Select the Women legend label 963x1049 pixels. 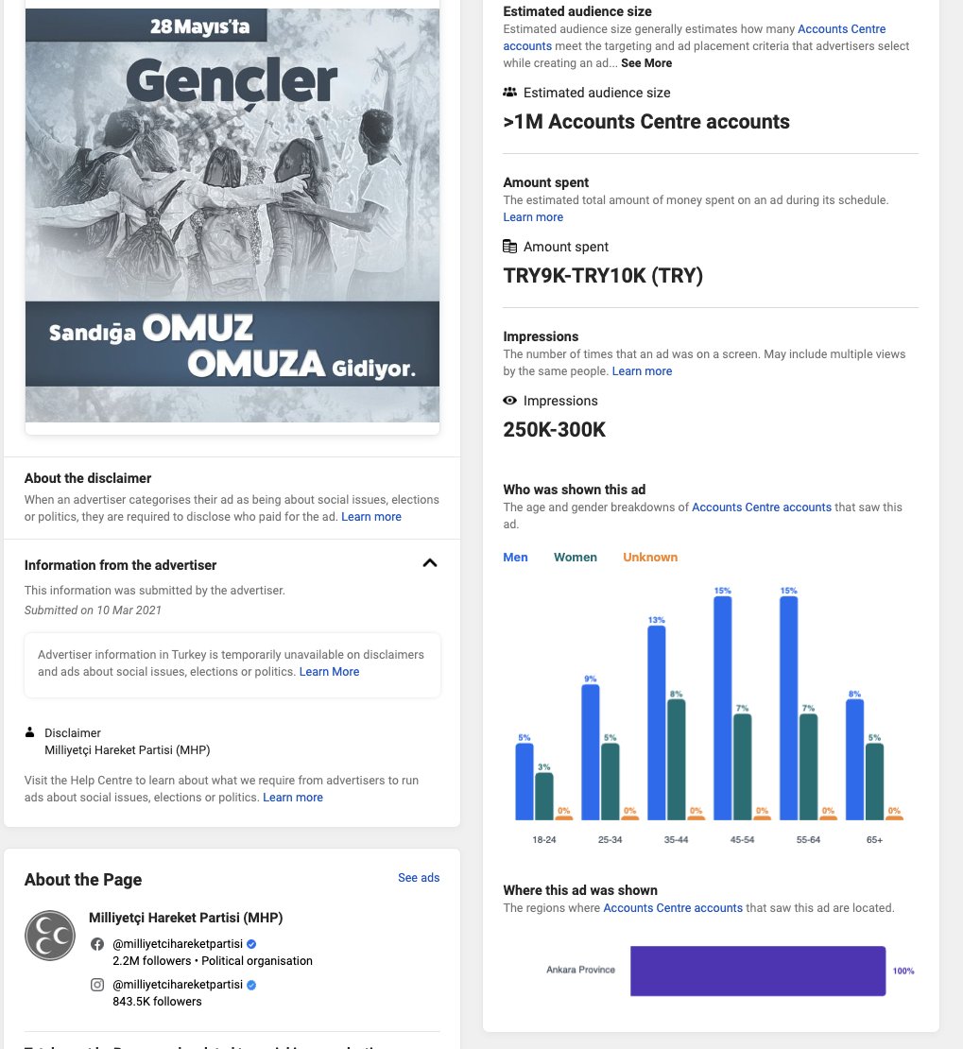tap(575, 558)
